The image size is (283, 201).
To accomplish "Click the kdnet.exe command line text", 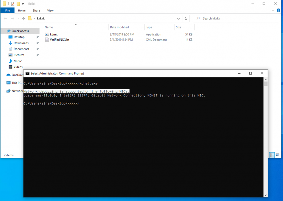I will click(88, 83).
